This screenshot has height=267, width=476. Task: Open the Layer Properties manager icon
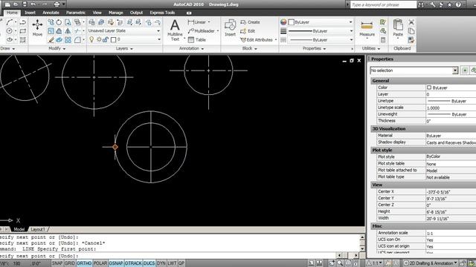pyautogui.click(x=91, y=22)
